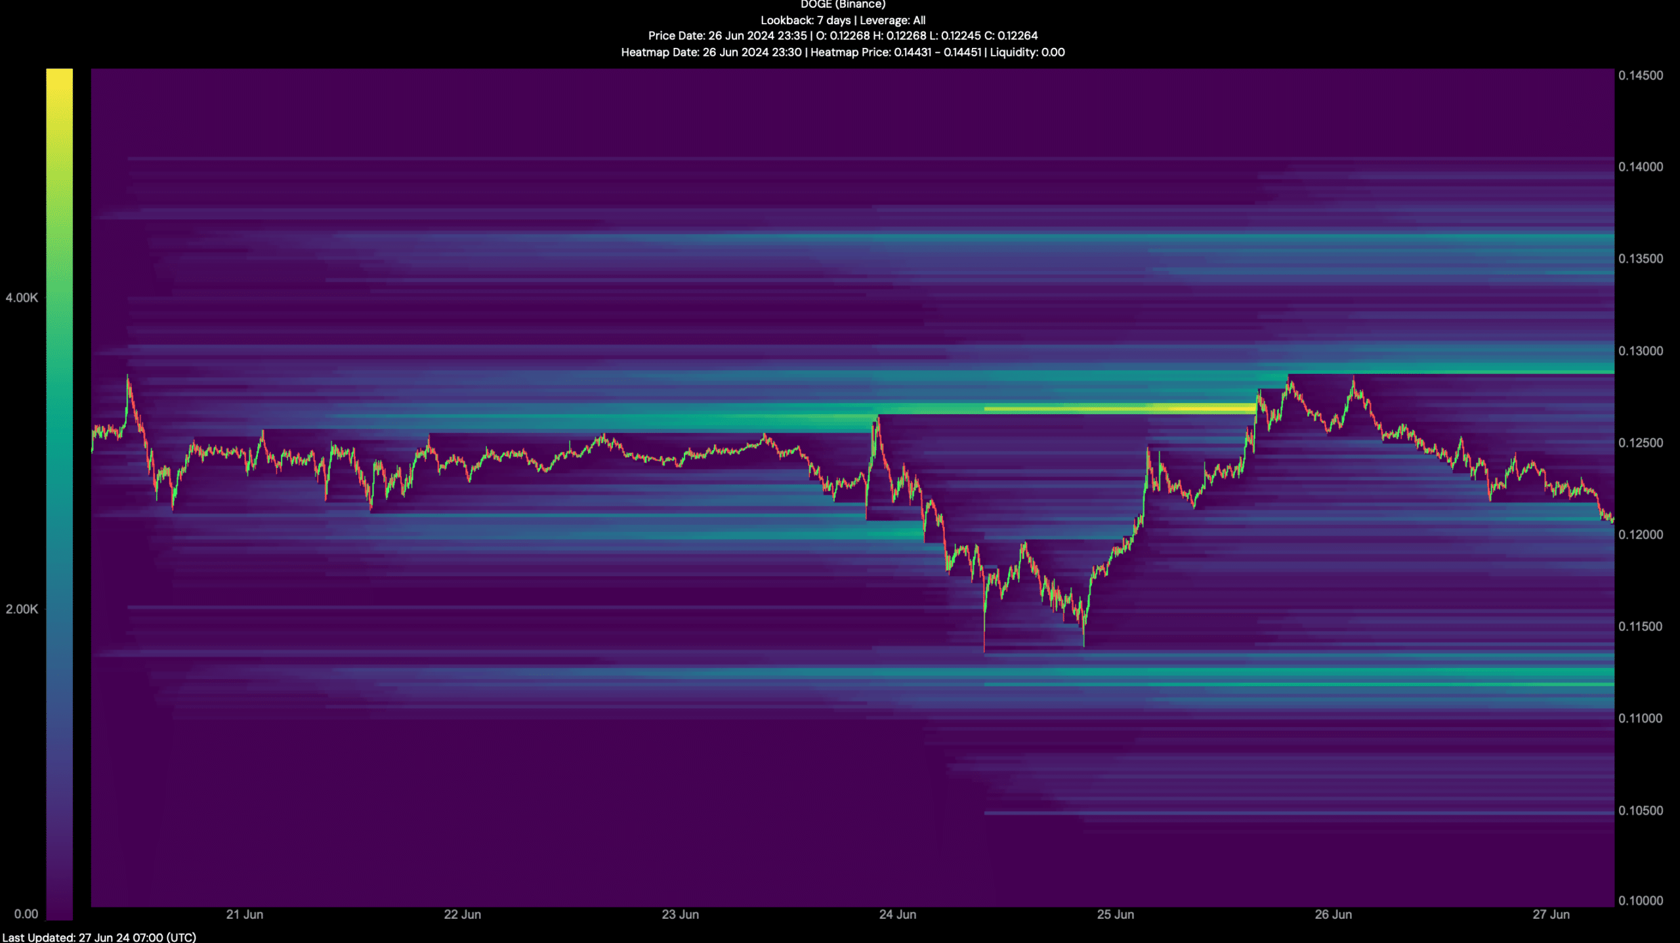The height and width of the screenshot is (943, 1680).
Task: Click the 0.10000 price axis label
Action: (1641, 901)
